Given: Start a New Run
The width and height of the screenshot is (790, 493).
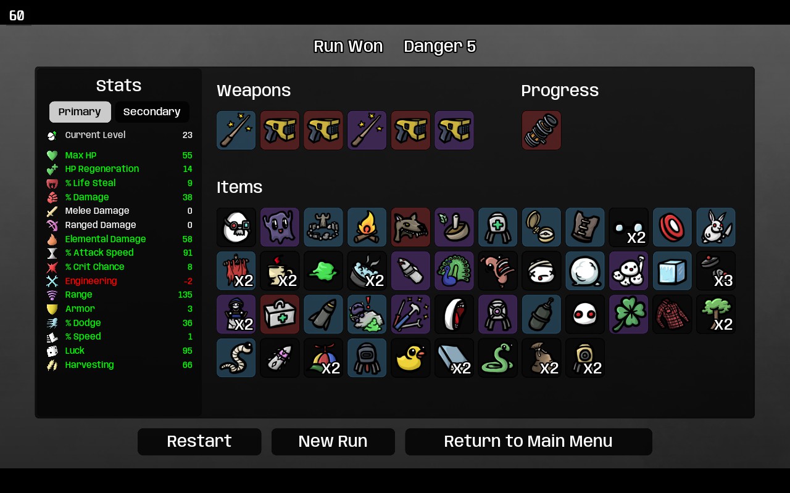Looking at the screenshot, I should click(333, 442).
